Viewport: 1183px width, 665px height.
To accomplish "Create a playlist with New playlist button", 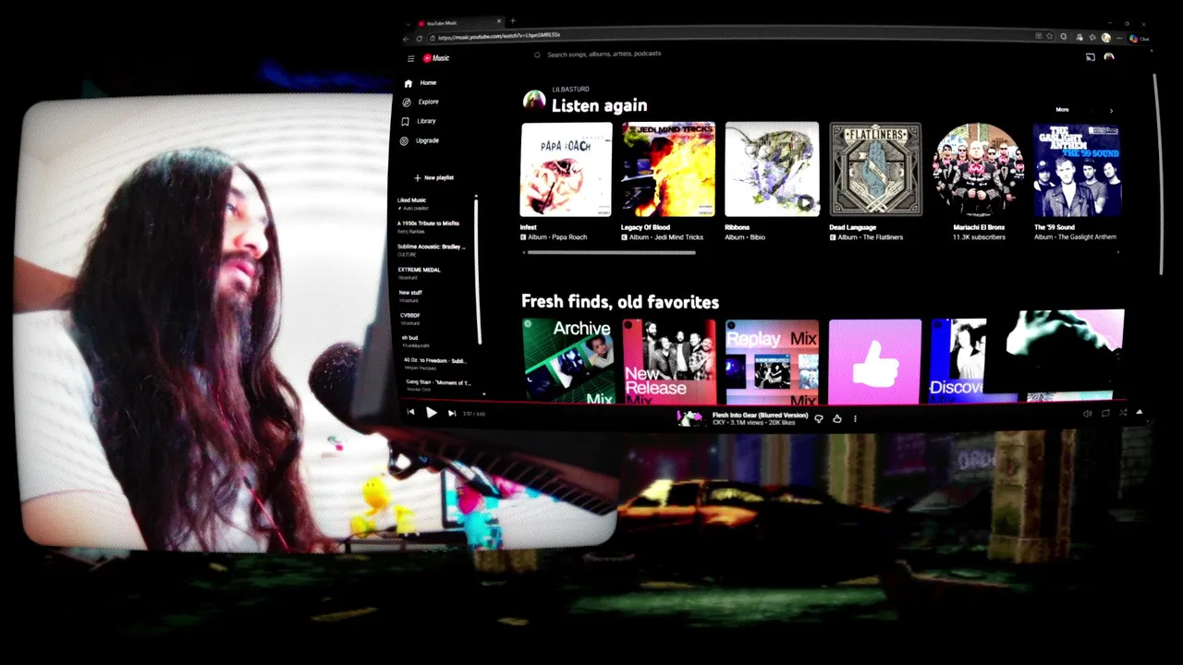I will (434, 177).
